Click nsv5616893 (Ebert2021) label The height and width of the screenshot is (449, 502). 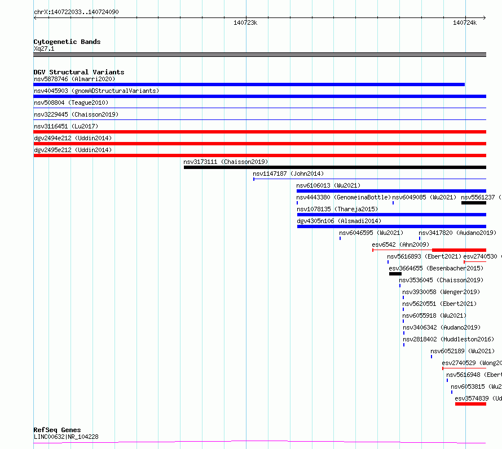click(x=424, y=256)
